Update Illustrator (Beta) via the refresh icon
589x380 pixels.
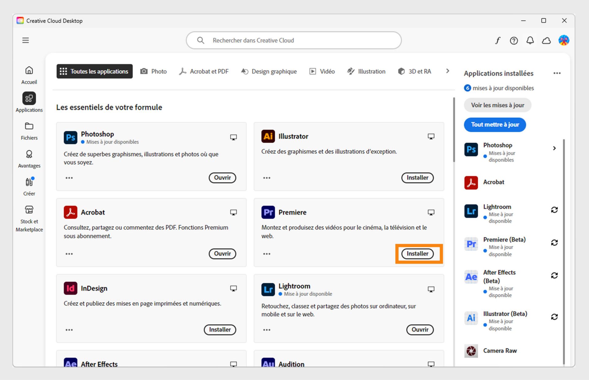coord(554,317)
